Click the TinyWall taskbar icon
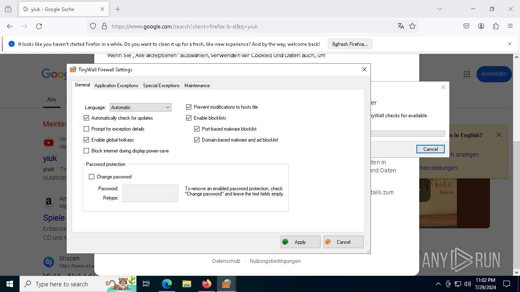Image resolution: width=520 pixels, height=292 pixels. 226,284
